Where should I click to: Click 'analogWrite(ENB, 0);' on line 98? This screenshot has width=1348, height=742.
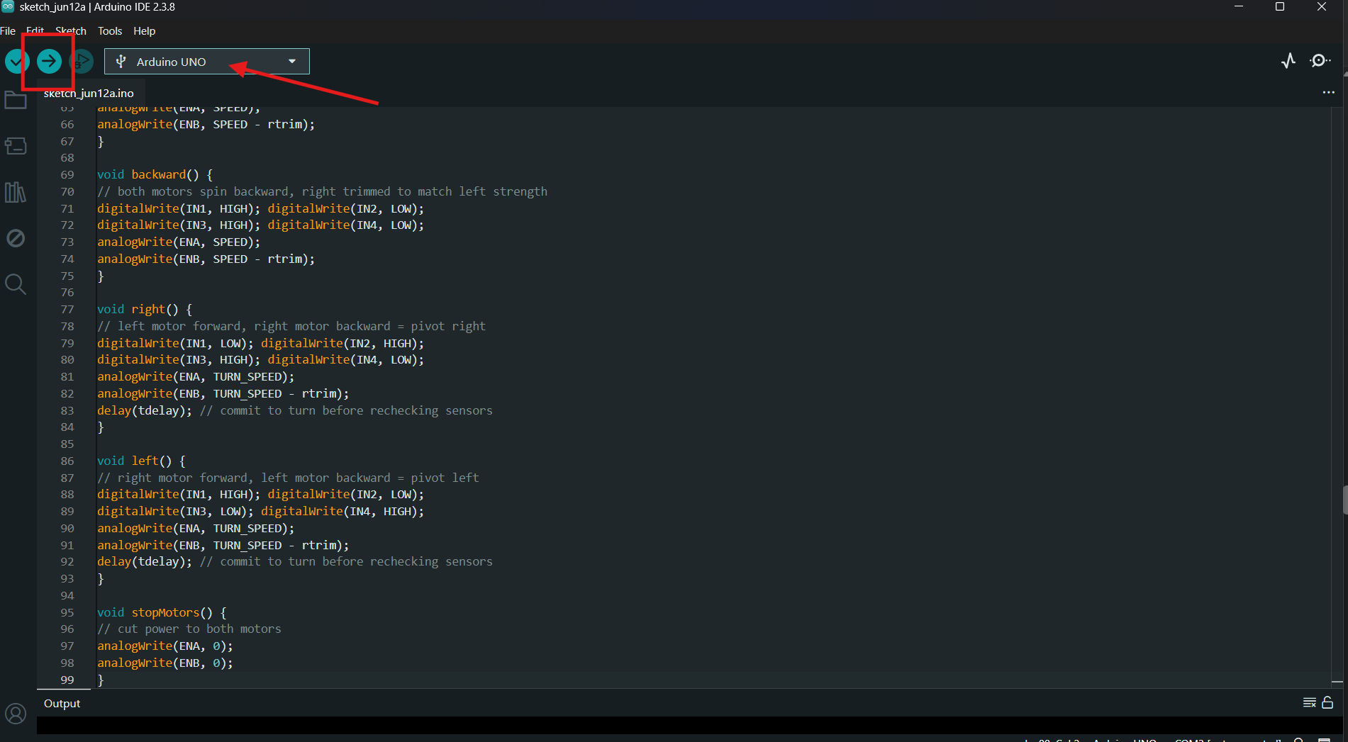point(165,663)
